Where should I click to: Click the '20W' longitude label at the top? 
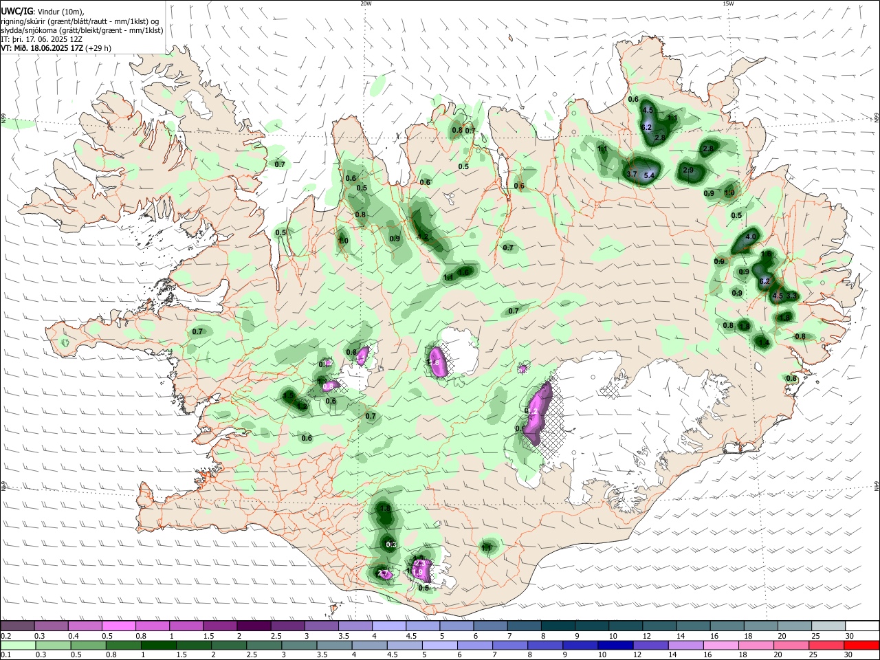pos(366,3)
